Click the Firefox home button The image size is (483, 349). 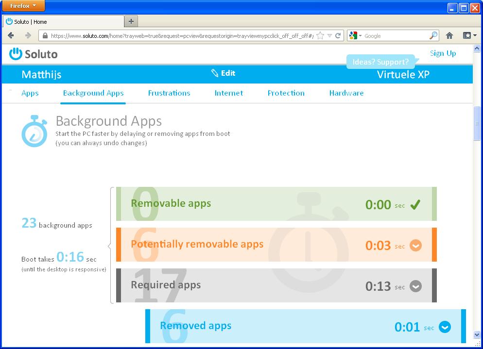point(449,35)
